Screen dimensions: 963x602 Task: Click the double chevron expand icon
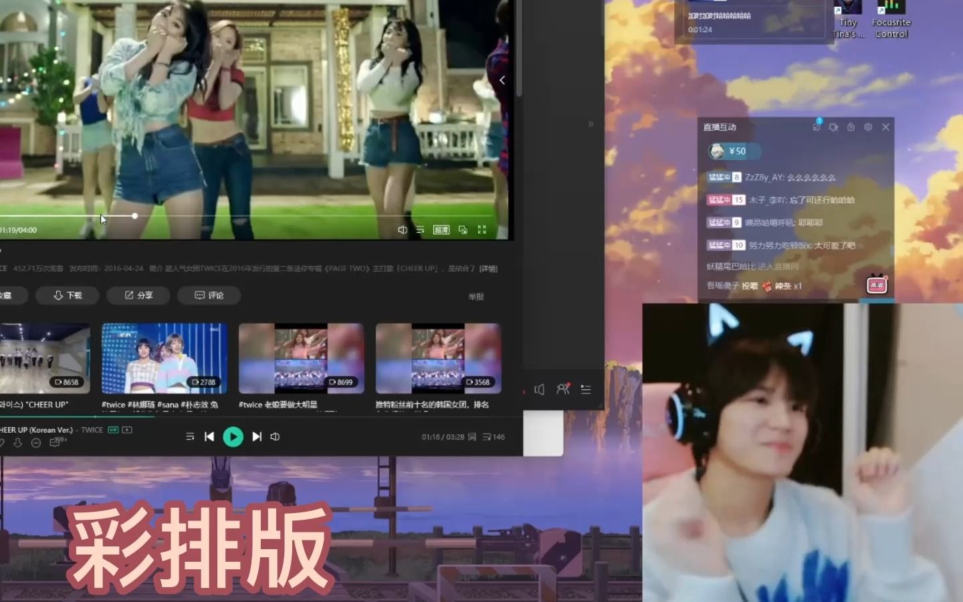pyautogui.click(x=591, y=124)
